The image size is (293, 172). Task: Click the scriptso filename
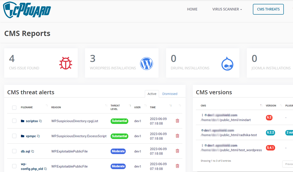click(x=32, y=121)
